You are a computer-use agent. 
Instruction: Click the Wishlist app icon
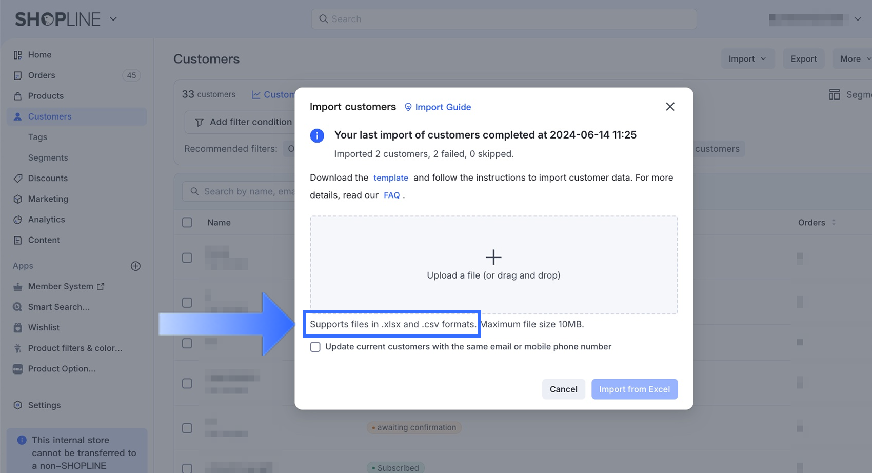point(18,327)
